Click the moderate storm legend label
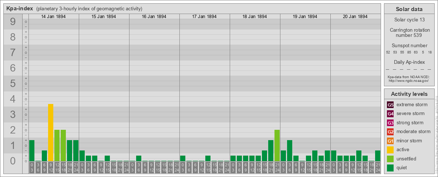 pos(414,132)
